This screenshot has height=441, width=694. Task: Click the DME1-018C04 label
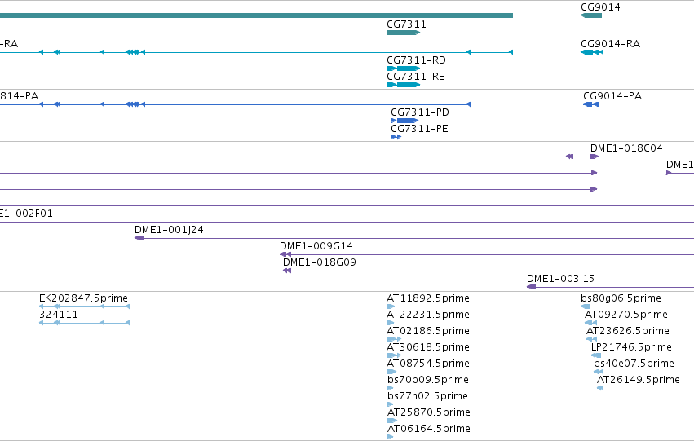coord(626,148)
